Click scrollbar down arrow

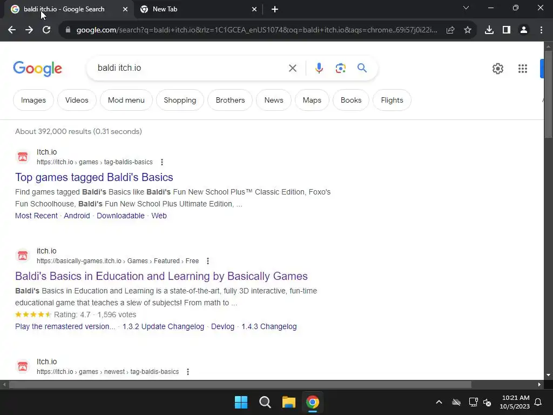(x=548, y=375)
